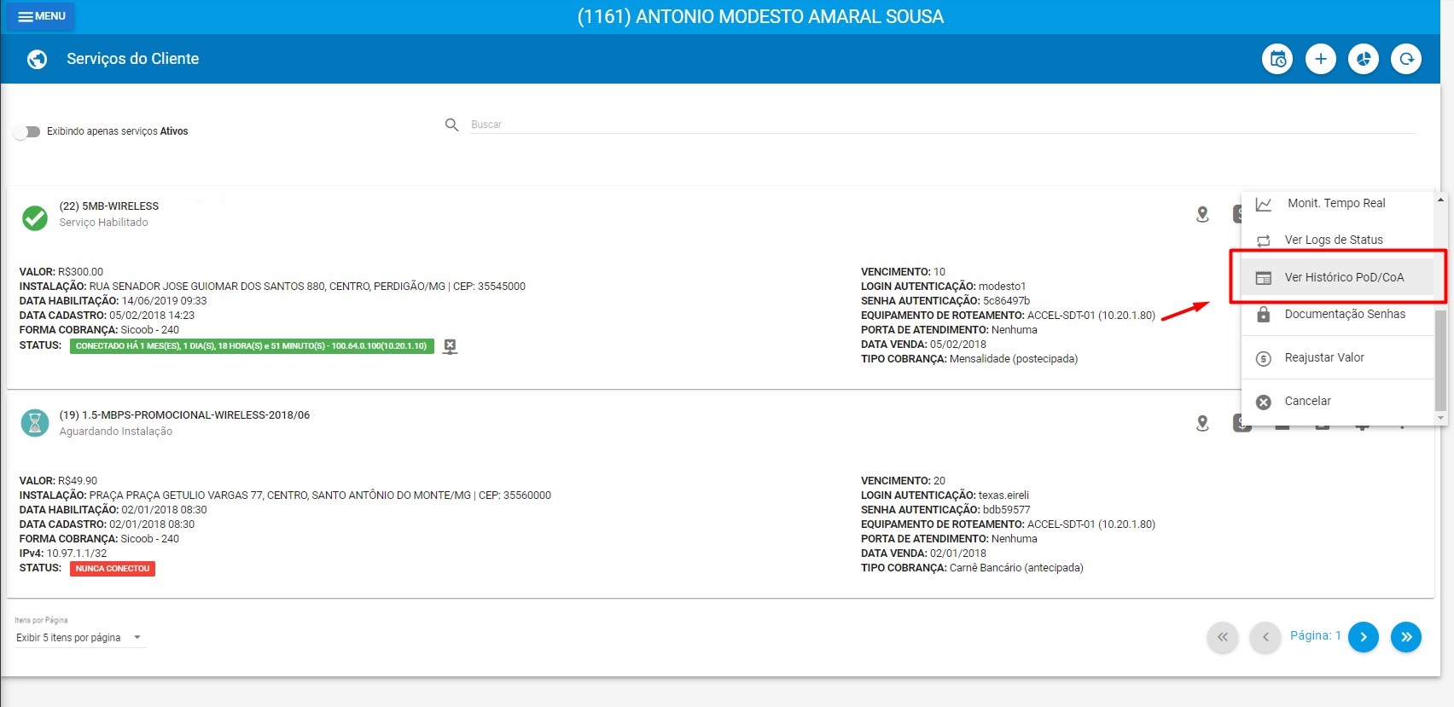The height and width of the screenshot is (707, 1454).
Task: Open the main MENU button
Action: point(41,16)
